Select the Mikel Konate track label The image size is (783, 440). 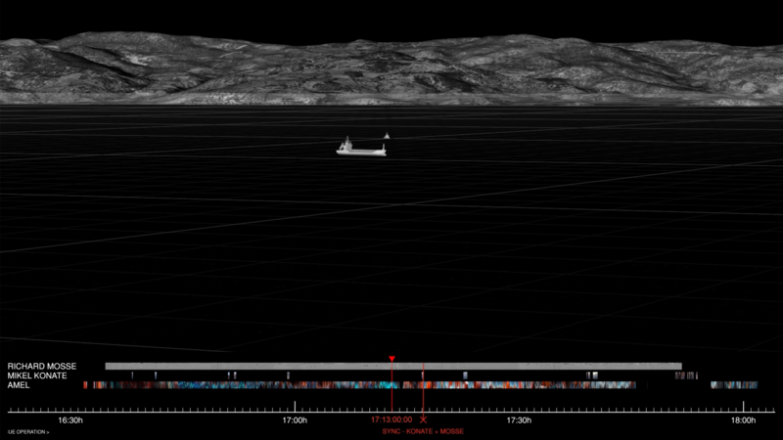click(38, 375)
